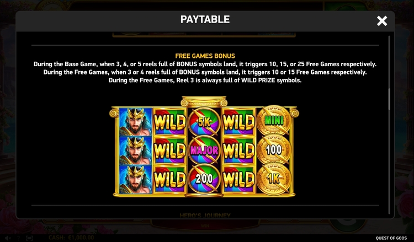Click the top god portrait on reel one

coord(135,122)
